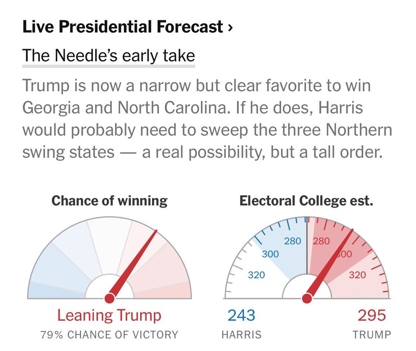Click the darkest red segment of chance gauge

(163, 291)
